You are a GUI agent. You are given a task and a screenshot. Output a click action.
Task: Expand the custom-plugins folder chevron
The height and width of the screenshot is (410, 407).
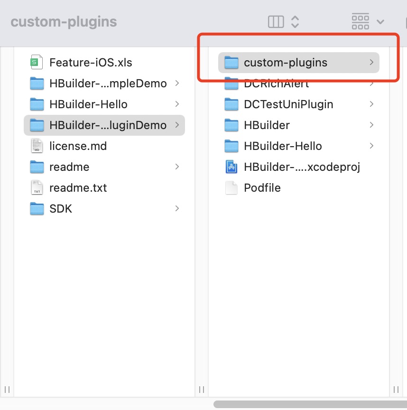point(371,62)
